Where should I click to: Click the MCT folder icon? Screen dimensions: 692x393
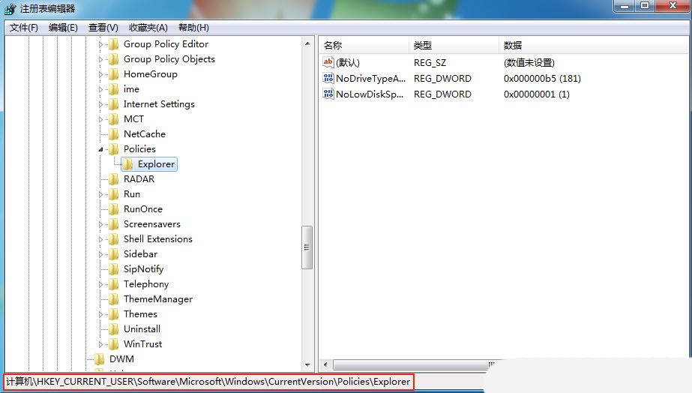coord(113,119)
